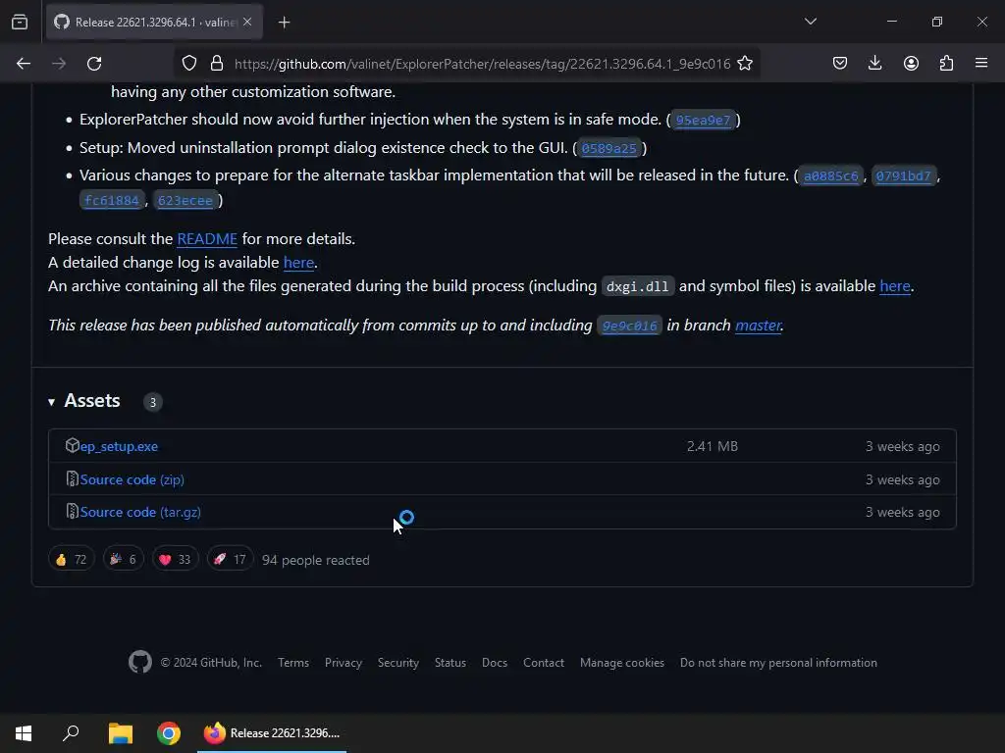Open Docs footer link
The height and width of the screenshot is (753, 1005).
click(x=495, y=663)
